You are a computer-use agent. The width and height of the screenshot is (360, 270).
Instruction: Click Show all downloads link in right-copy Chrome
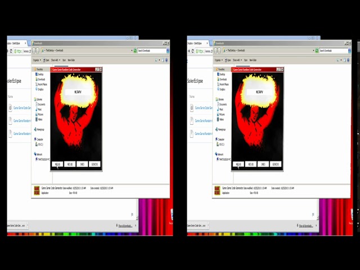click(306, 226)
